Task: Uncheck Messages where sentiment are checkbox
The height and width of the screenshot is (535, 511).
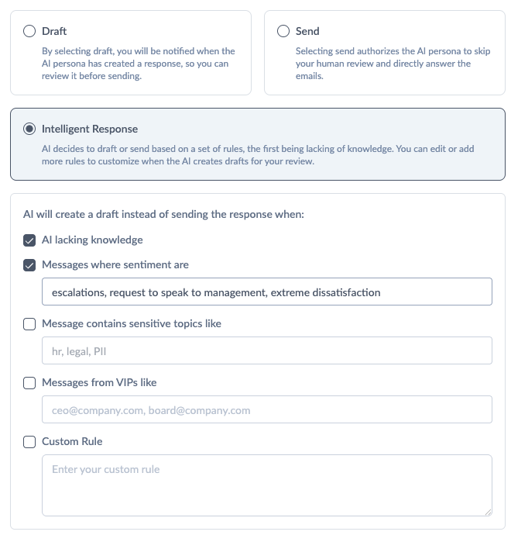Action: coord(29,265)
